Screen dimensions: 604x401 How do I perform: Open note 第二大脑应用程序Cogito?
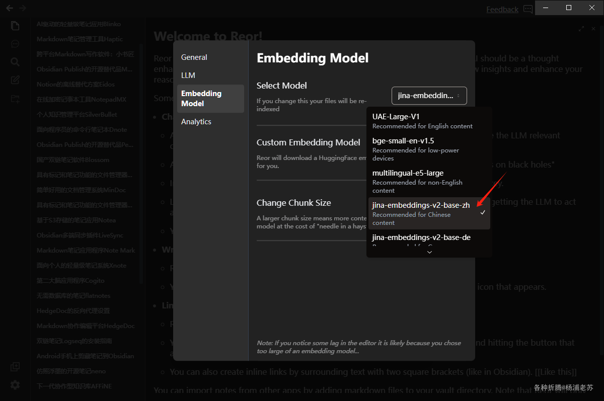coord(70,281)
